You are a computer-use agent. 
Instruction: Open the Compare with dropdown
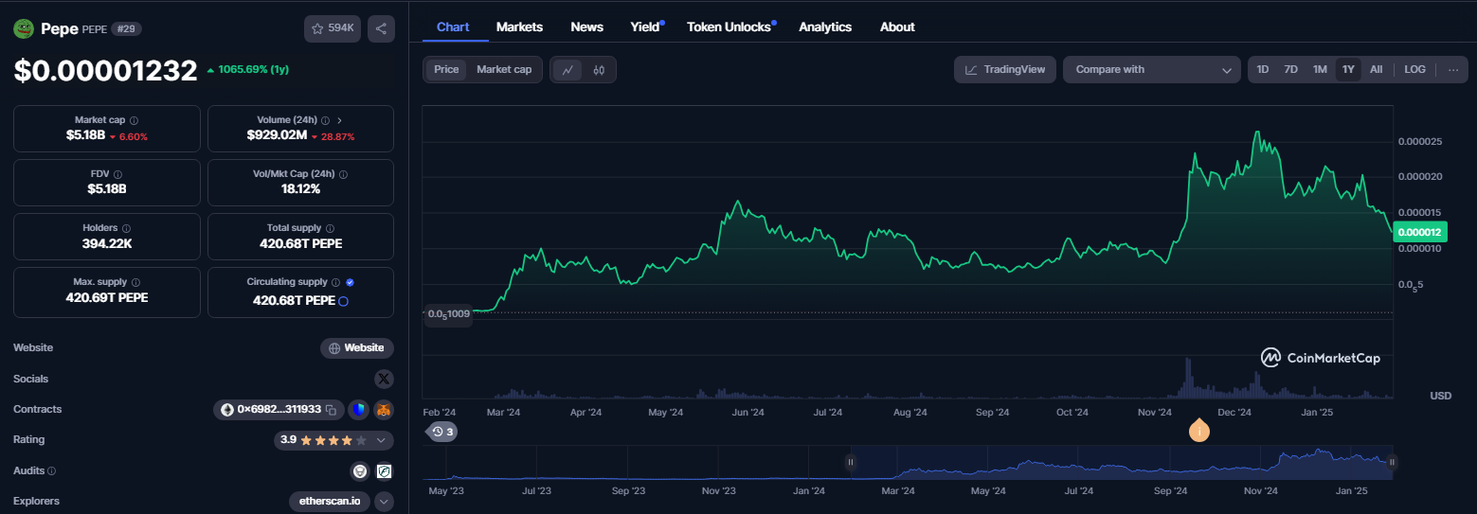(1152, 69)
